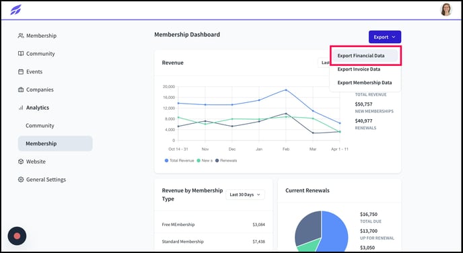Click the Community book icon in sidebar
The image size is (463, 253).
coord(21,54)
